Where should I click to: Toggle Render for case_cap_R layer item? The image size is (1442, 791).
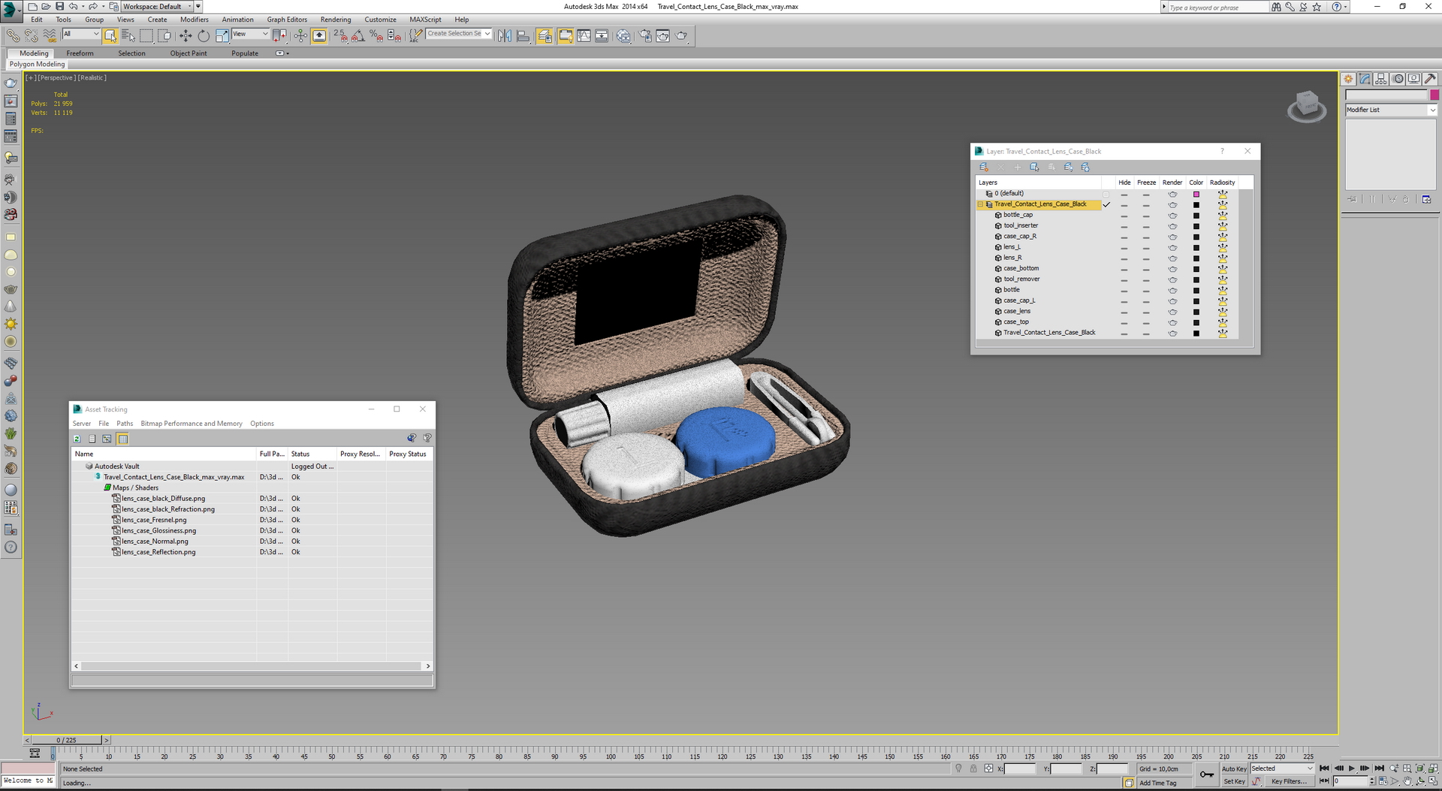tap(1172, 237)
